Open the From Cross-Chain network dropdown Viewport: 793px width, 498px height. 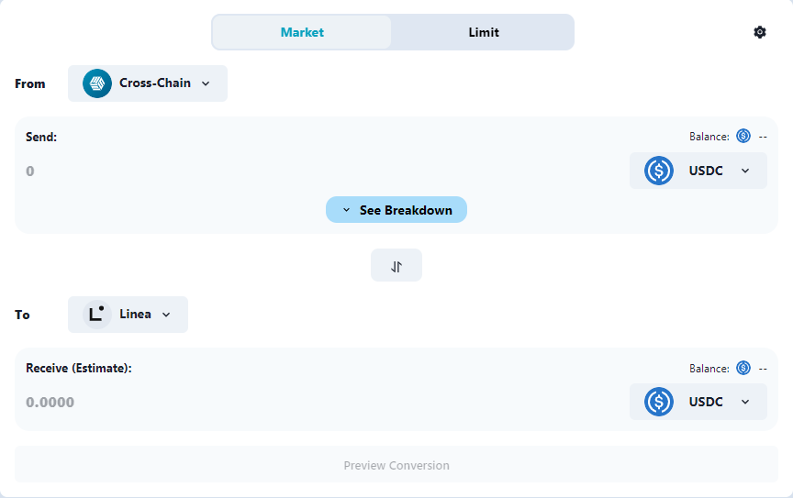(148, 83)
